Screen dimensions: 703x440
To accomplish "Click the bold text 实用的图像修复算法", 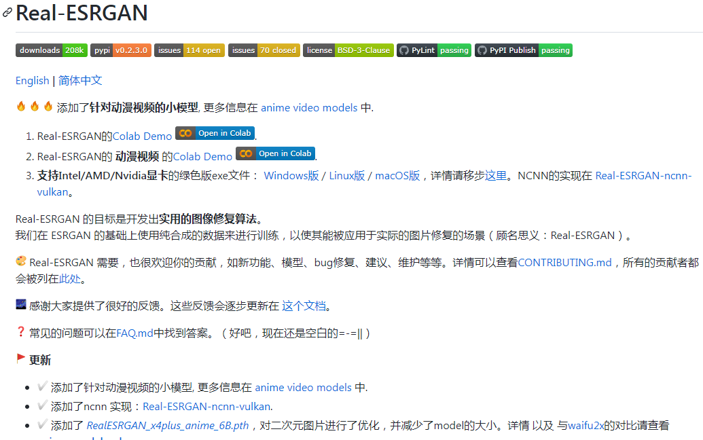I will pyautogui.click(x=208, y=219).
